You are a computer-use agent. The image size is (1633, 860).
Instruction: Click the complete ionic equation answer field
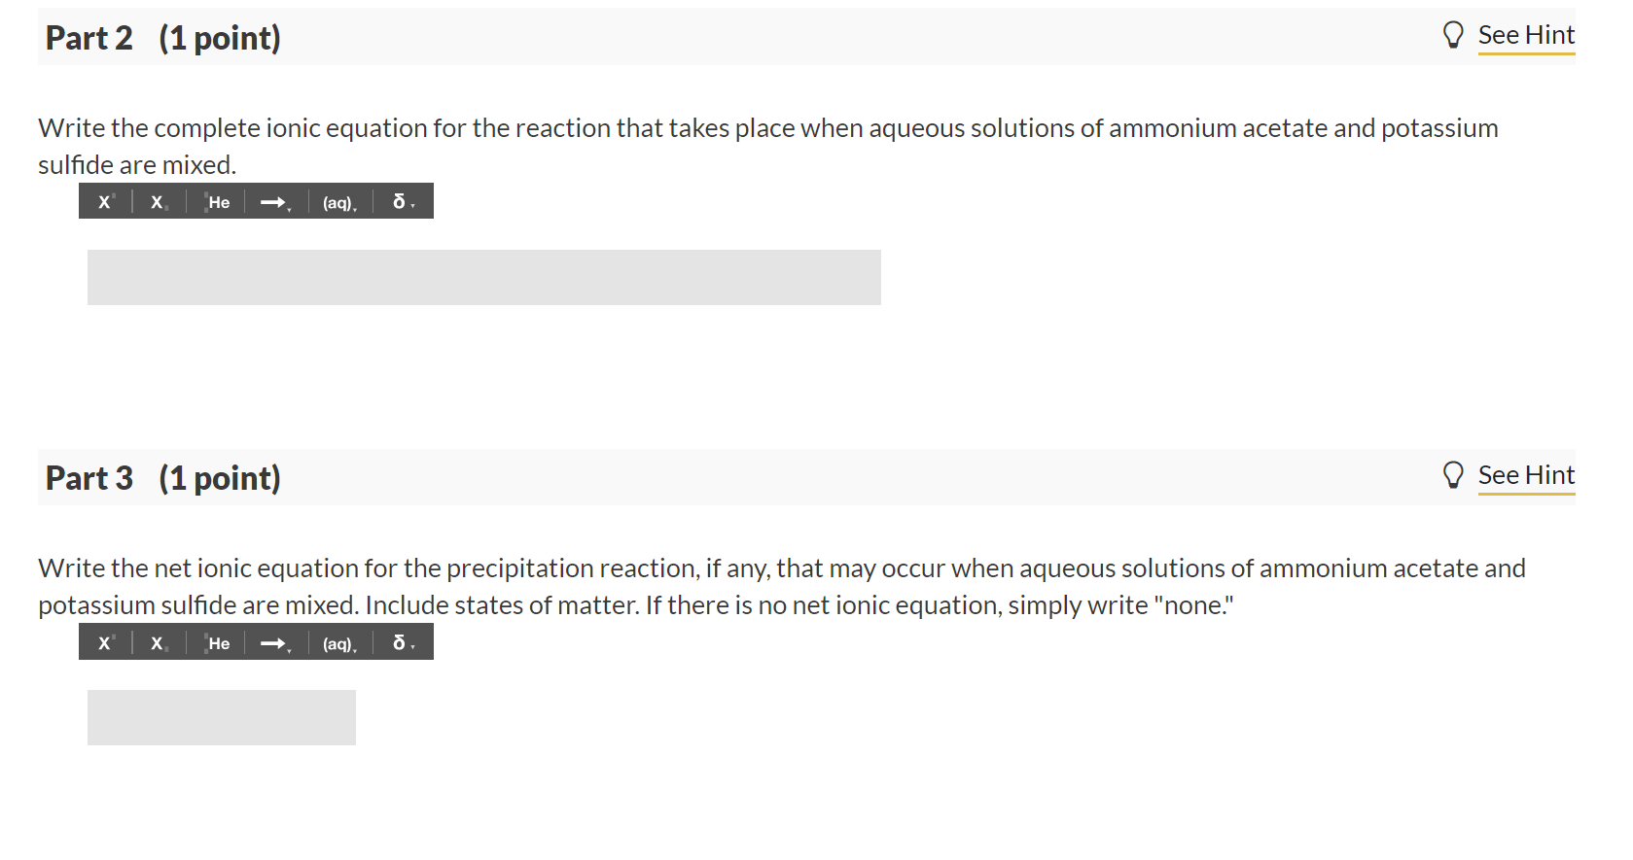click(483, 277)
